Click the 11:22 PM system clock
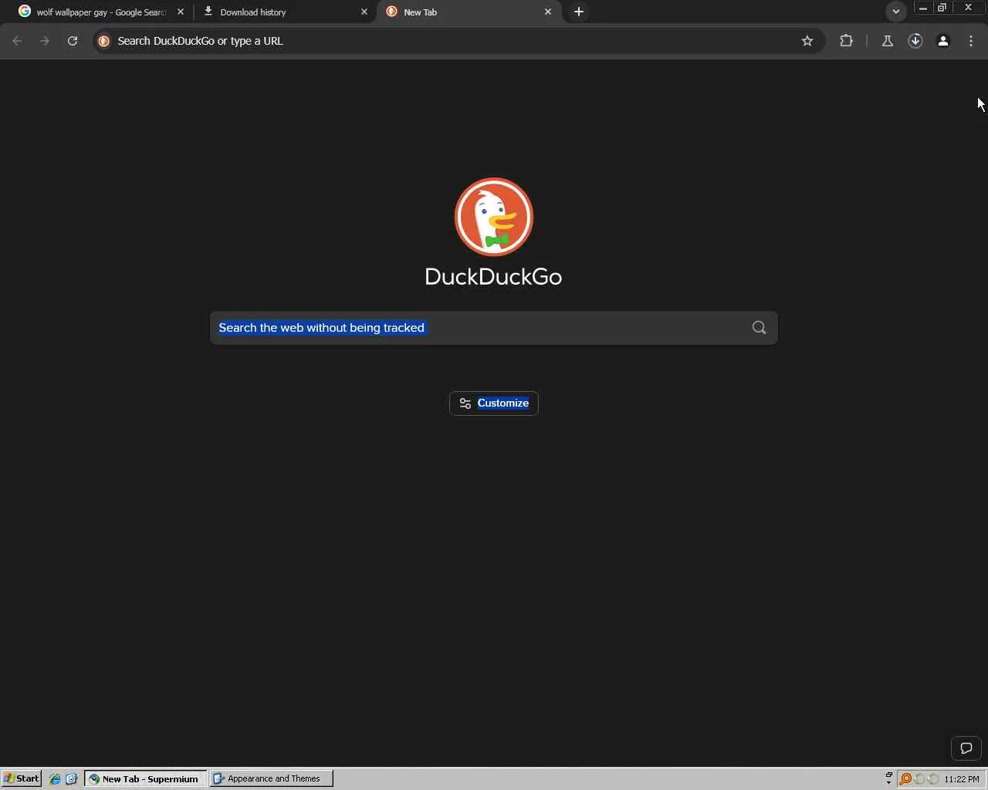 pos(962,779)
